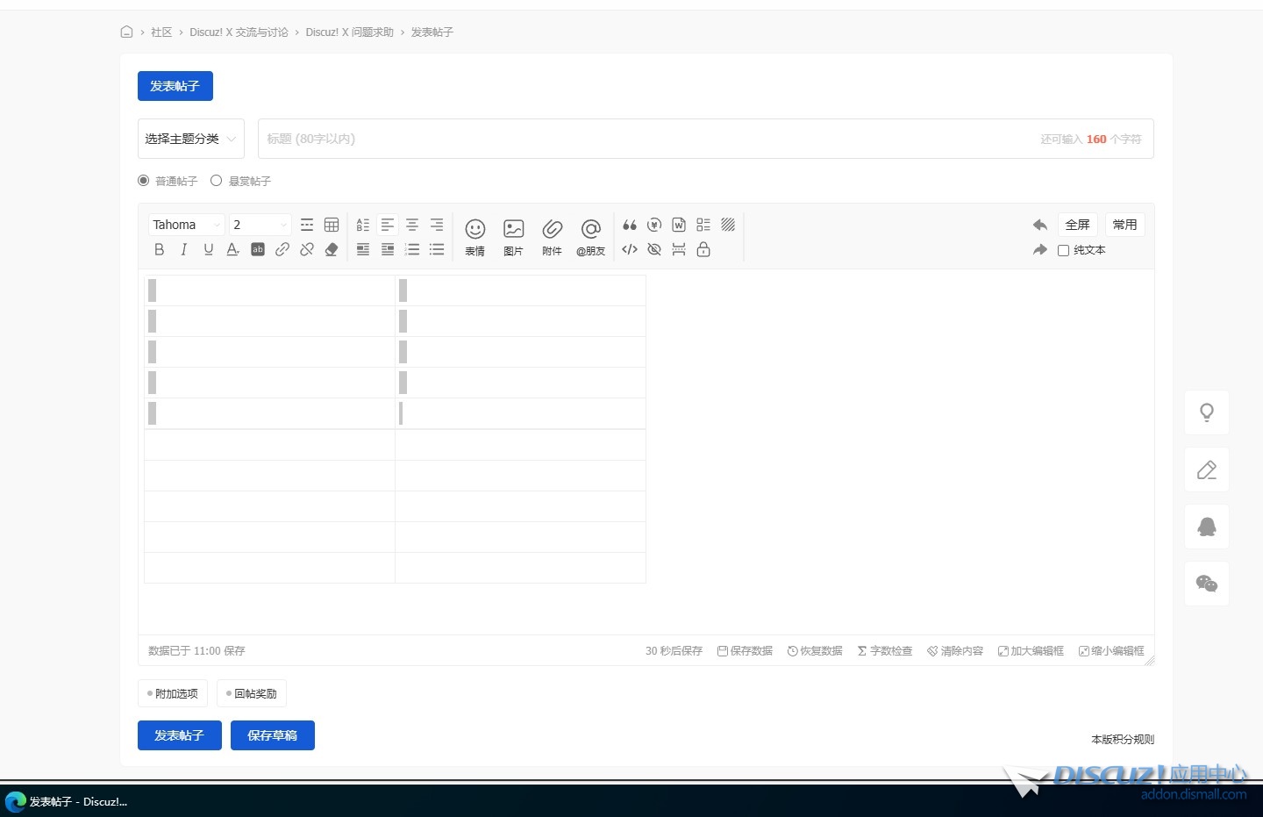Open the font color picker

click(232, 249)
